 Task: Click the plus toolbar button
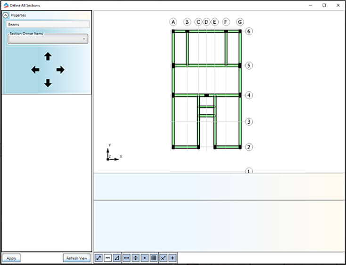point(173,258)
